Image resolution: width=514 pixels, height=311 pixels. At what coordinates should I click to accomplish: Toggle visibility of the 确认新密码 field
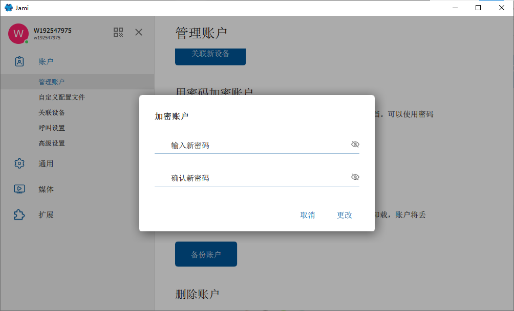pos(355,177)
